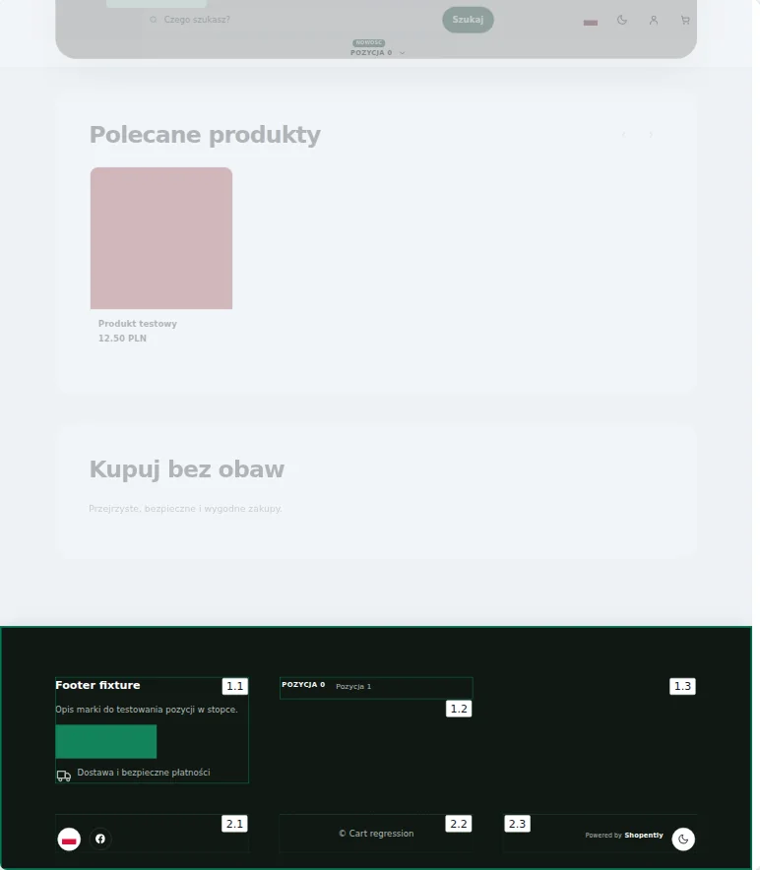Select the Polish flag language button in footer
The width and height of the screenshot is (760, 870).
click(69, 839)
